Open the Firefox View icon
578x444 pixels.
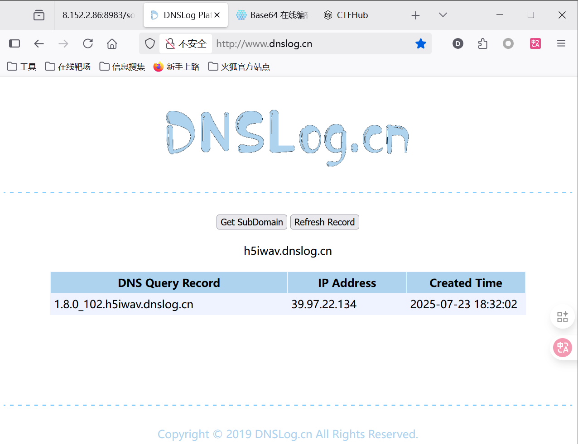[39, 15]
